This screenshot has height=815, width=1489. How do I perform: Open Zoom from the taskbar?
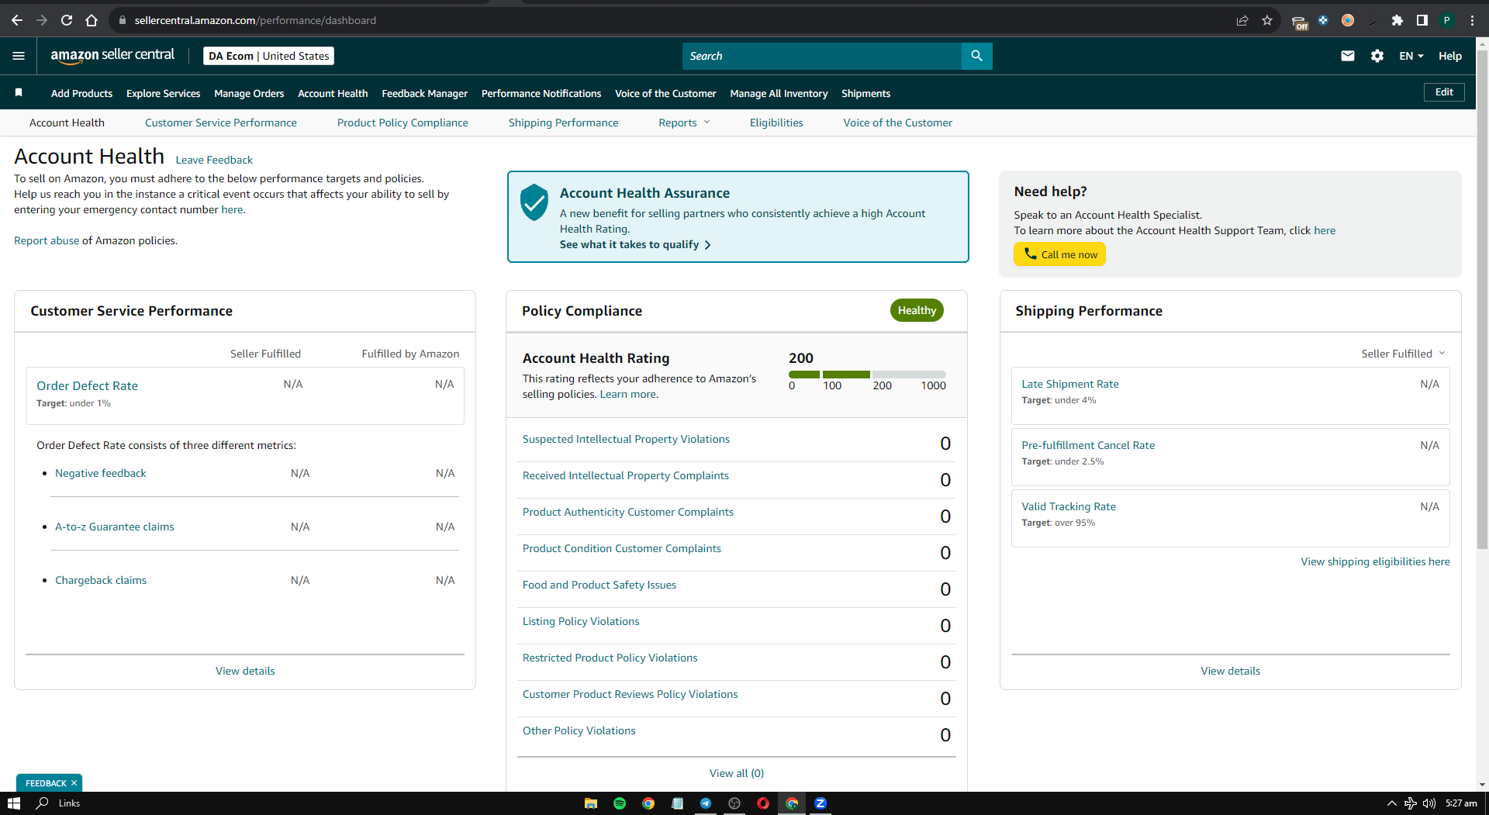coord(821,803)
